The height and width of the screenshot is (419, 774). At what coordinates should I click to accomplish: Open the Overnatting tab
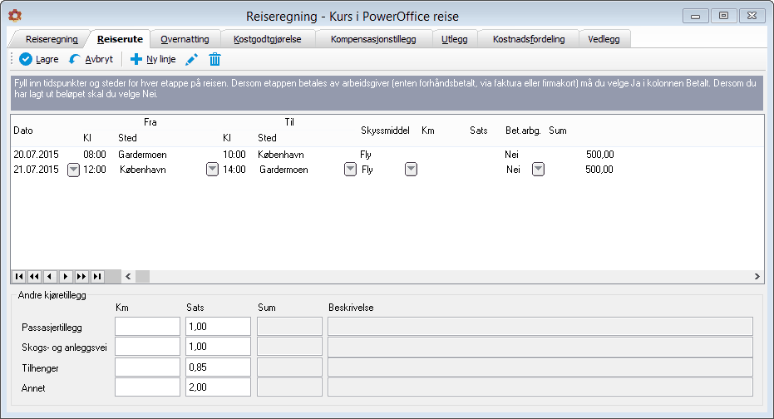tap(185, 39)
